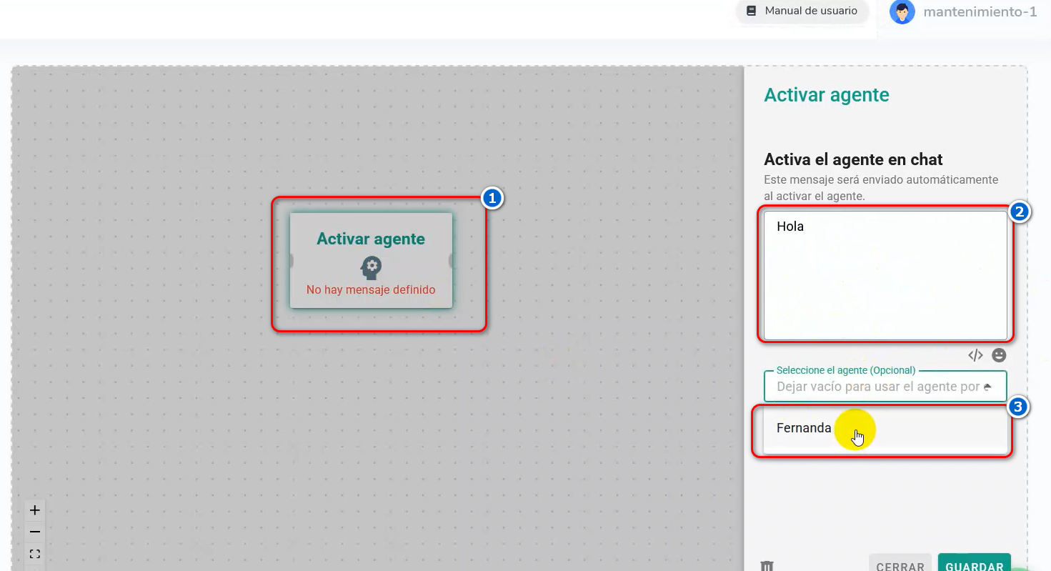Choose Fernanda from the agent list
Screen dimensions: 1051x571
804,429
